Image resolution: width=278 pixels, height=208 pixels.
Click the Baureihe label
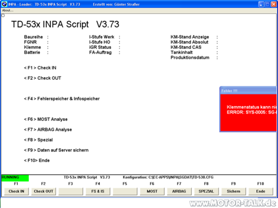tap(33, 37)
